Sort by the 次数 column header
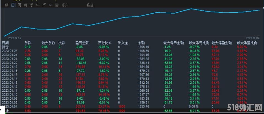The width and height of the screenshot is (264, 114). (62, 43)
